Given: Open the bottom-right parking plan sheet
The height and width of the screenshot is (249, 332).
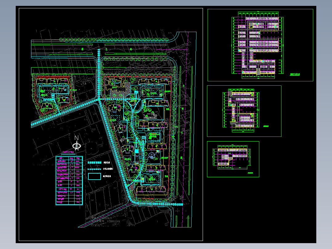Looking at the screenshot, I should (233, 159).
